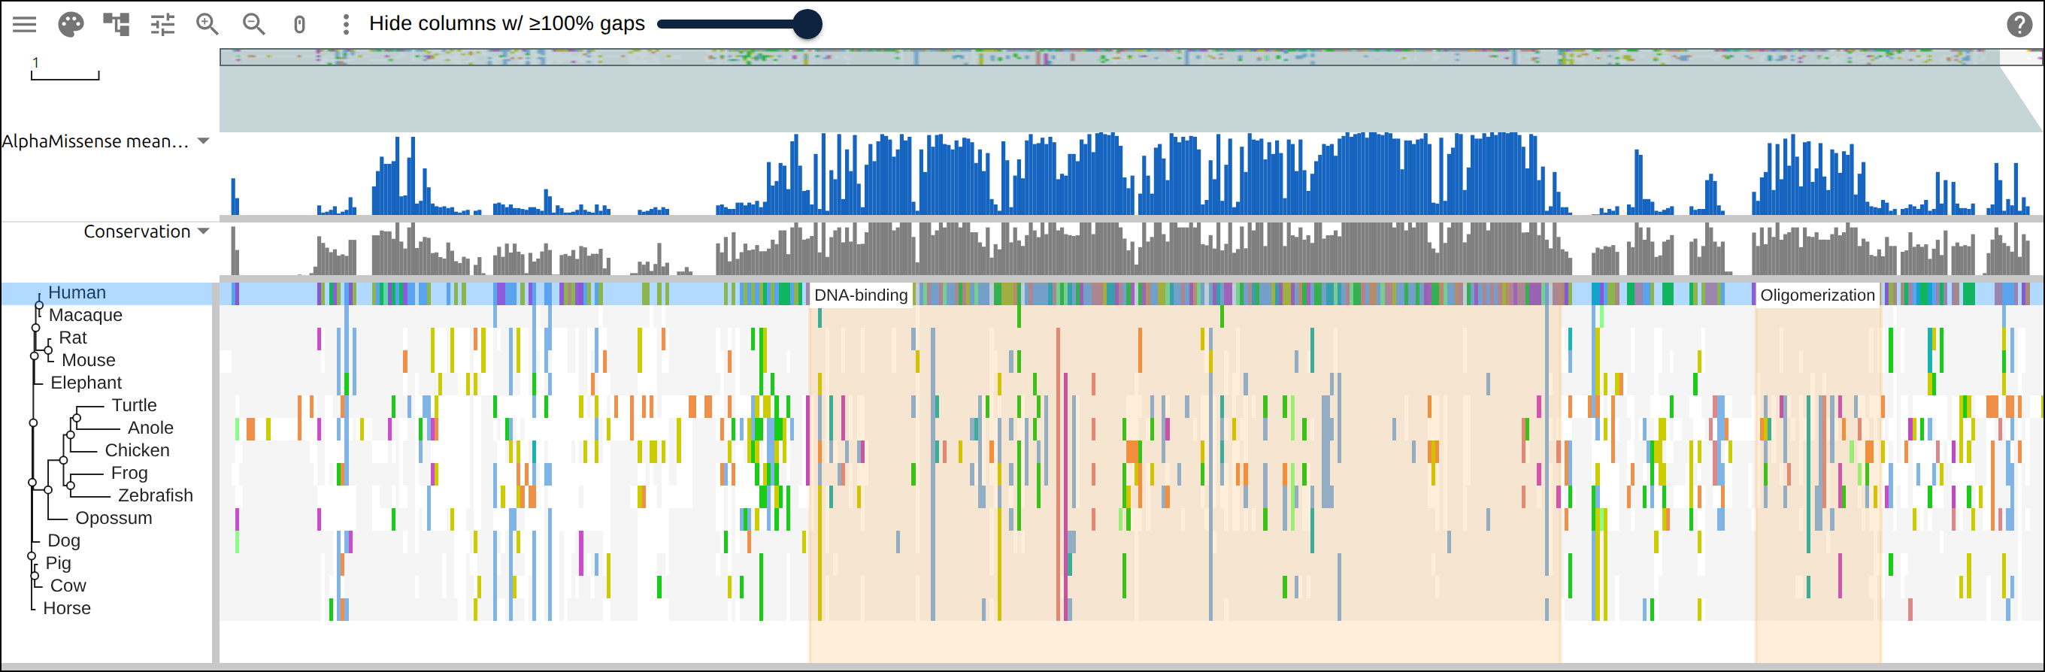The image size is (2045, 672).
Task: Open the tree layout options icon
Action: (117, 24)
